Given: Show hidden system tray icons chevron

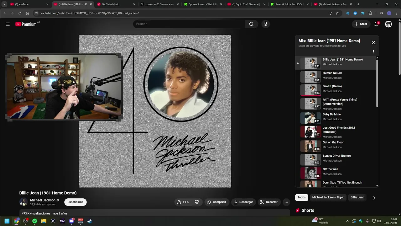Looking at the screenshot, I should (x=347, y=221).
